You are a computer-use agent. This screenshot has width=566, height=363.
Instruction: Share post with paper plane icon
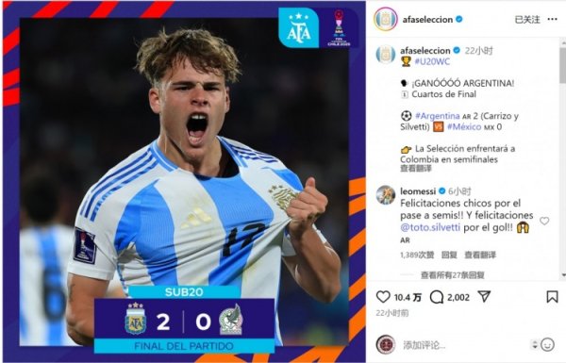coord(484,297)
